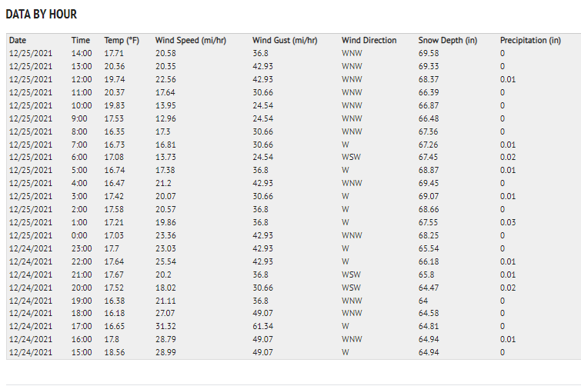Image resolution: width=581 pixels, height=386 pixels.
Task: Click the Wind Direction column header
Action: coord(369,40)
